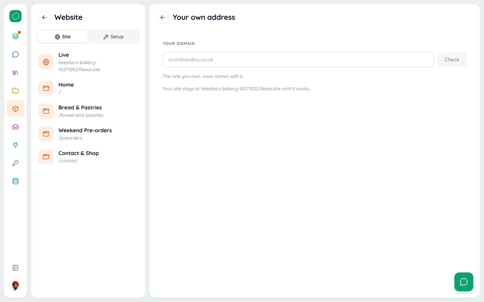Screen dimensions: 484x302
Task: Open the user profile avatar
Action: click(x=15, y=286)
